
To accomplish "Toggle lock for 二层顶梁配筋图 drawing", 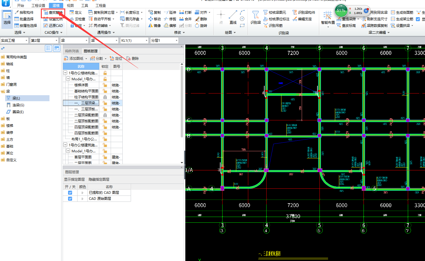I will [105, 115].
